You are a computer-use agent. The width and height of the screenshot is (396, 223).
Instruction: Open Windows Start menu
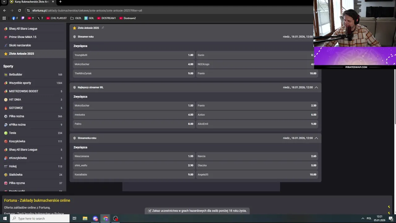pos(5,218)
